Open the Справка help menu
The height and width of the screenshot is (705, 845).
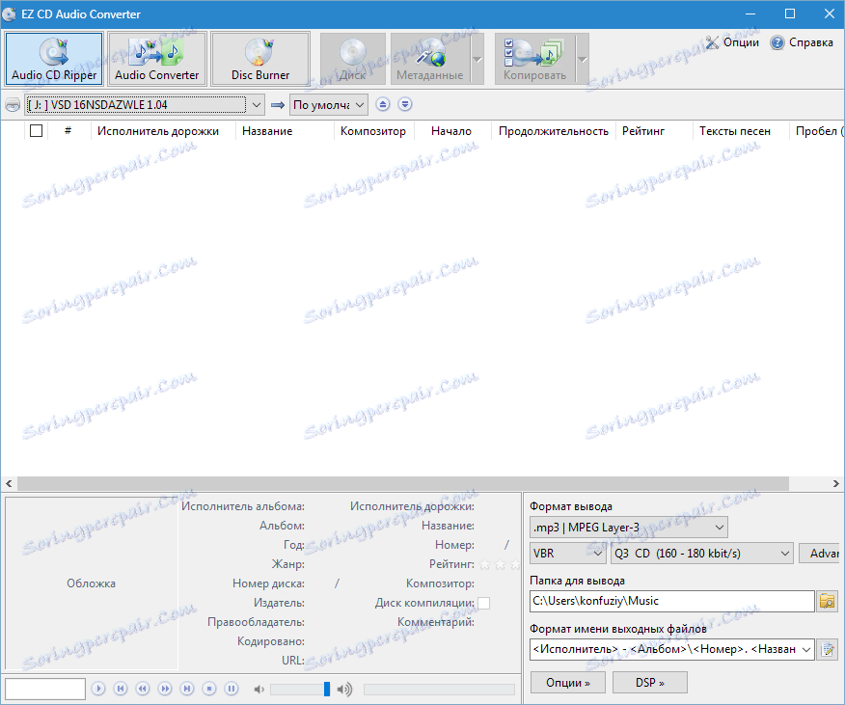click(x=802, y=42)
